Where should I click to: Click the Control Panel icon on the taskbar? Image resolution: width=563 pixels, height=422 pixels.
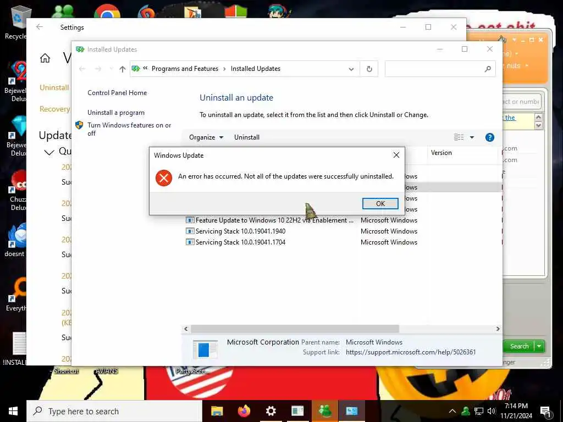tap(351, 411)
